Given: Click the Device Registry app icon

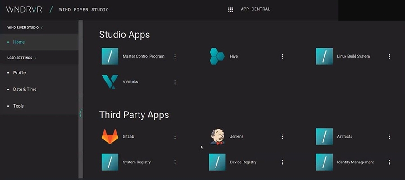Looking at the screenshot, I should 217,162.
